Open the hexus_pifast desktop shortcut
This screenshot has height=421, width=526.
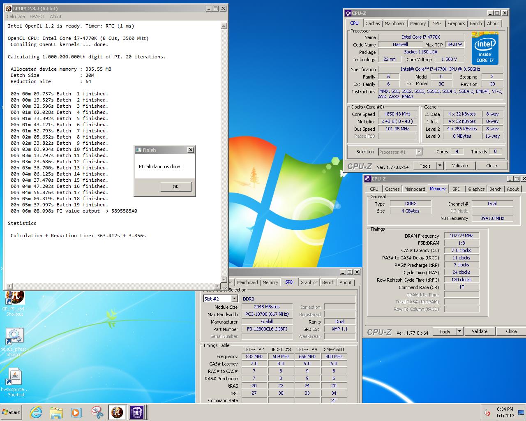[x=14, y=342]
